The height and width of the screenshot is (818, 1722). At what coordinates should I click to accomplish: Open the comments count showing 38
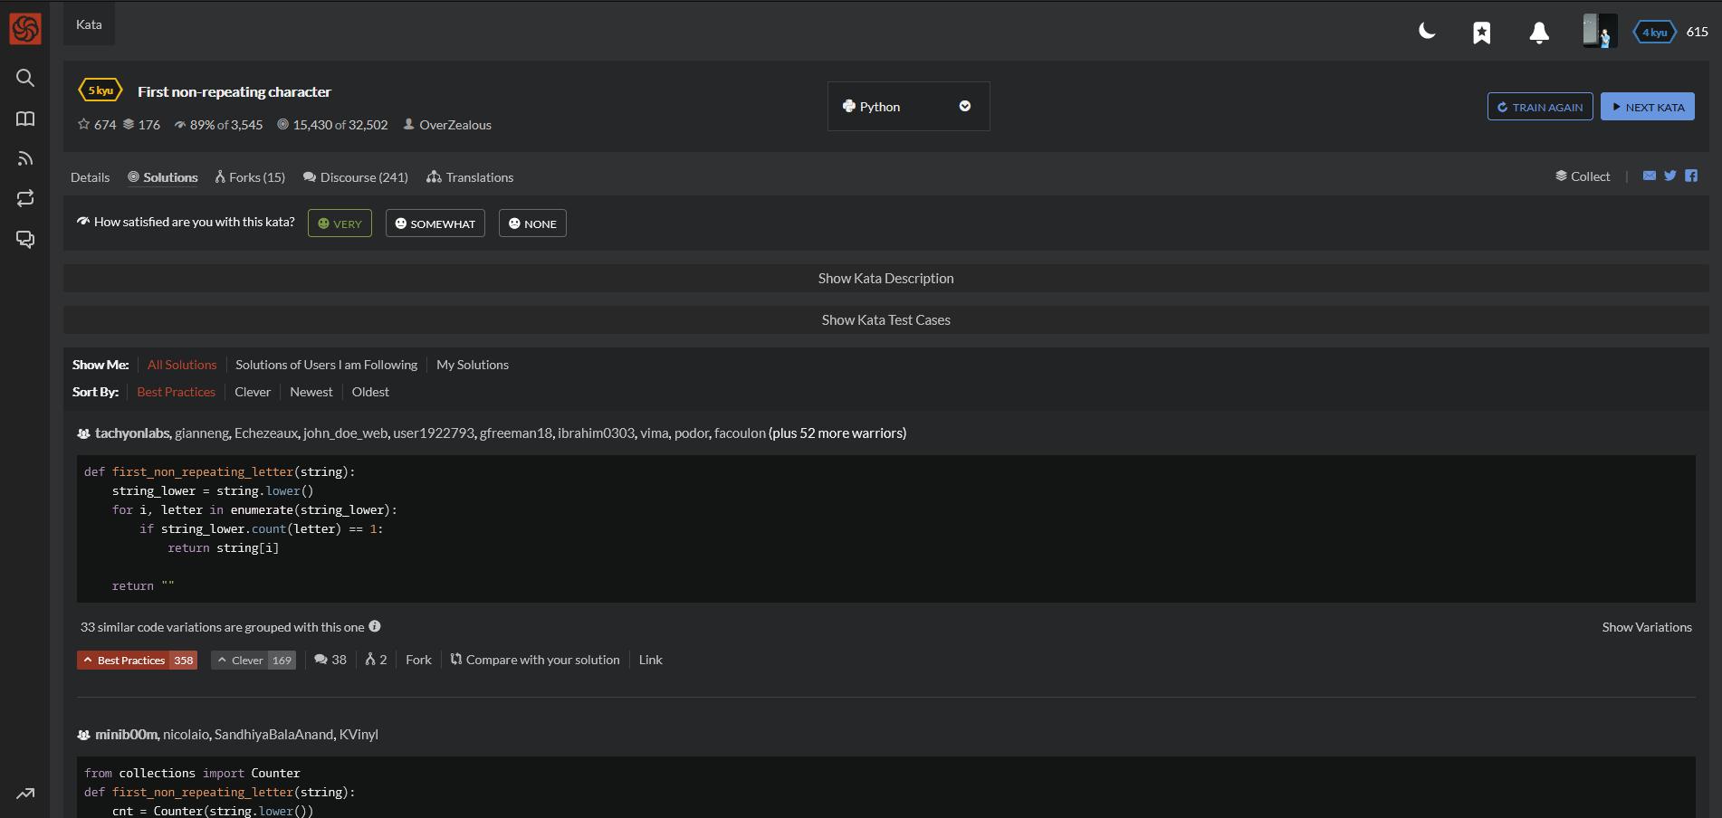point(330,660)
